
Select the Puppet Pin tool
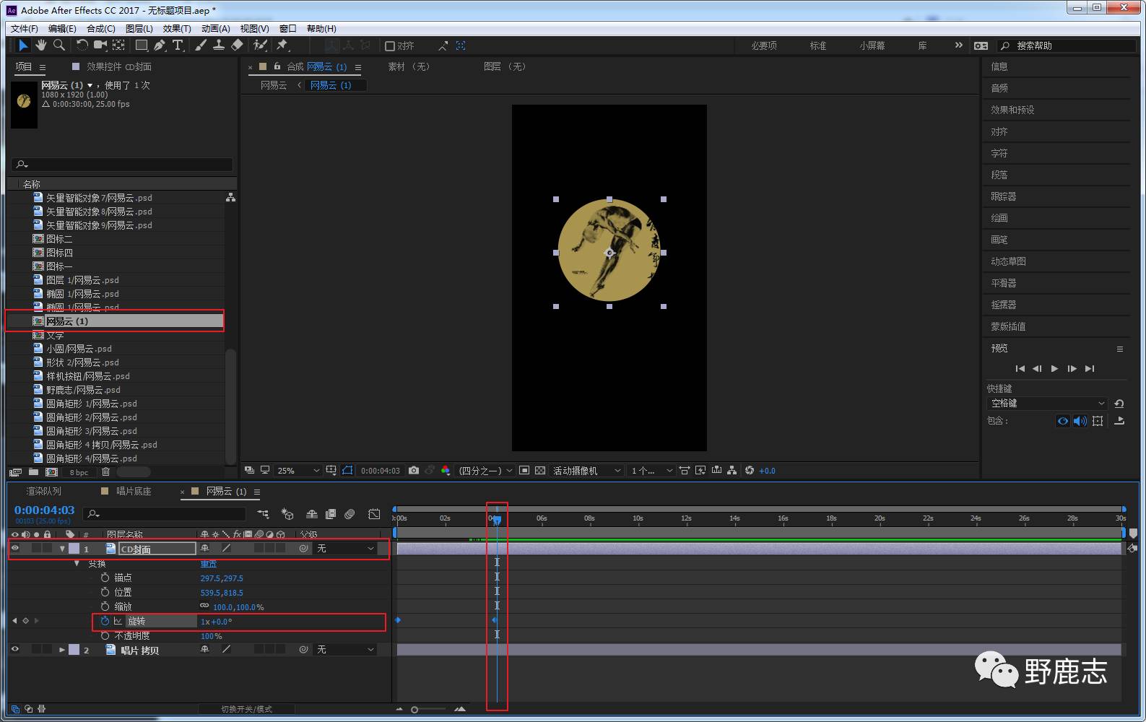click(x=282, y=45)
